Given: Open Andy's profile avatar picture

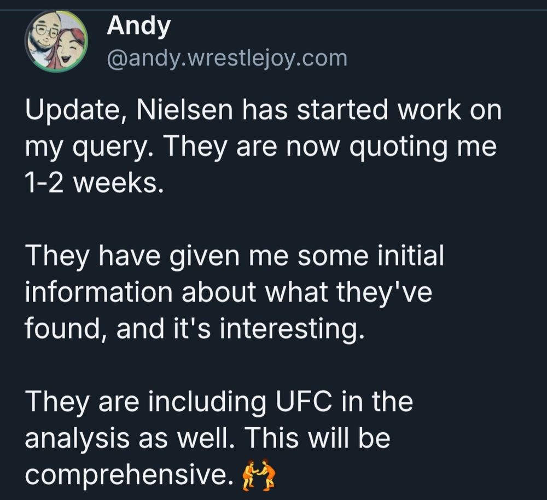Looking at the screenshot, I should (57, 42).
